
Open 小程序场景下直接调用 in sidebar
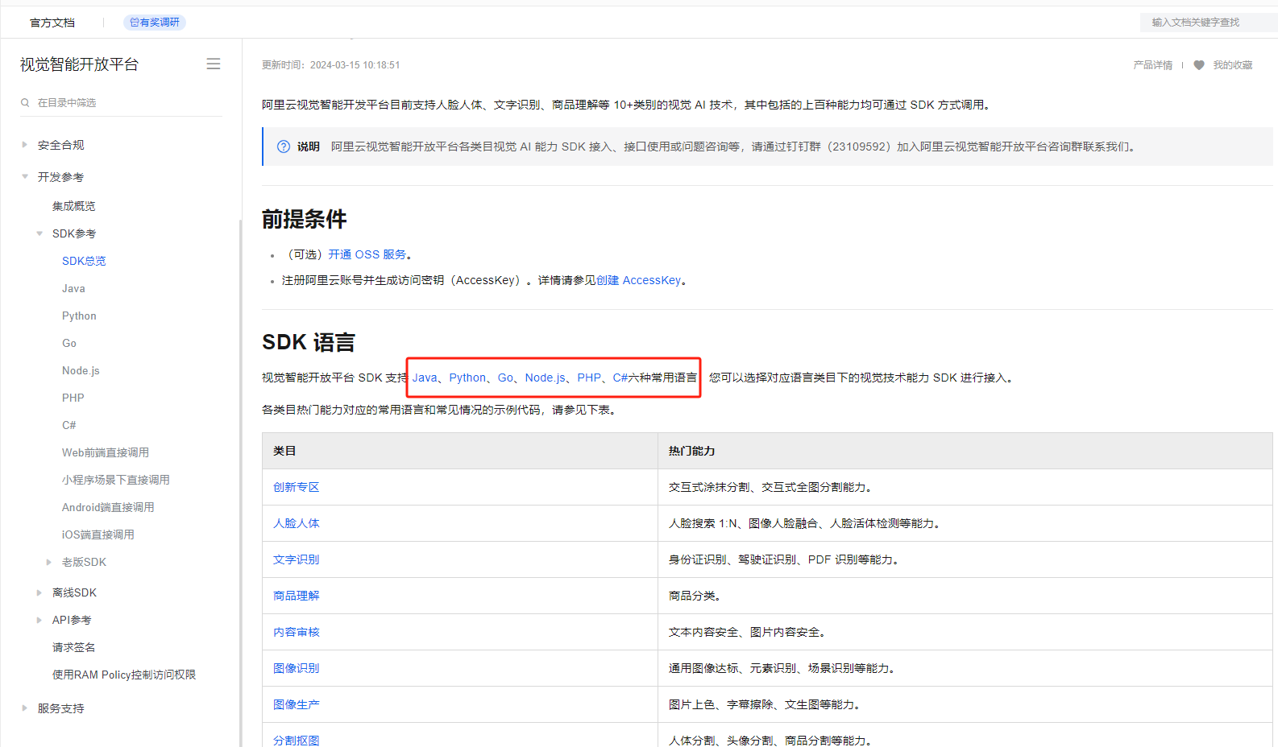tap(116, 480)
